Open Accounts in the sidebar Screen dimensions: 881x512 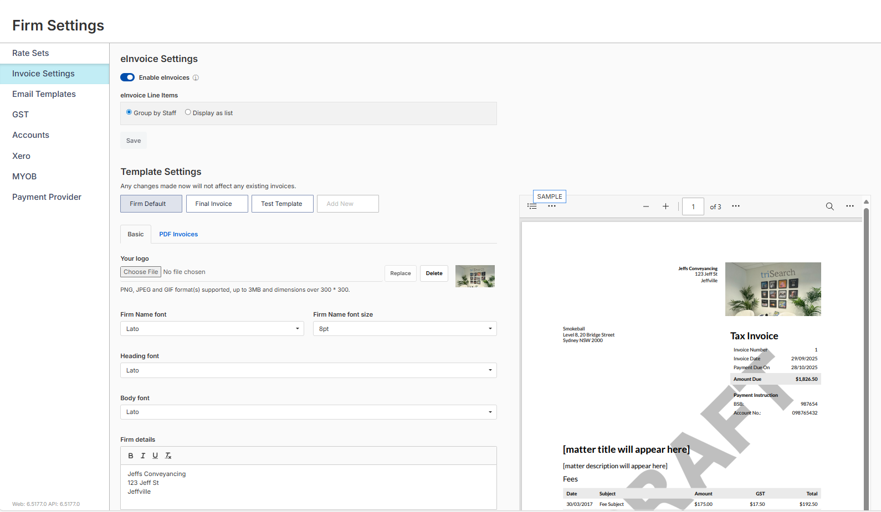click(x=54, y=135)
